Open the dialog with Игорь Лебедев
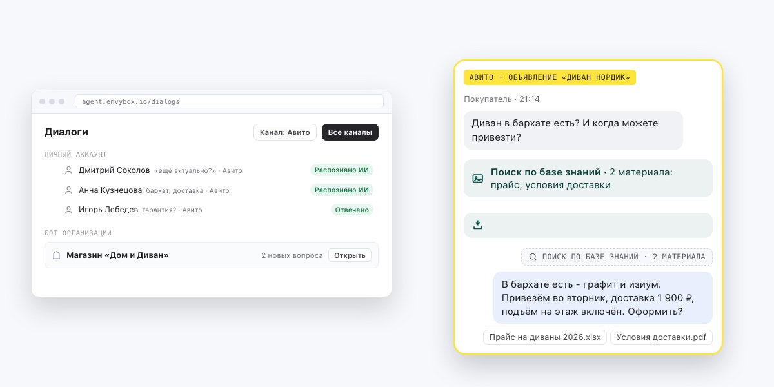The image size is (774, 387). [212, 210]
